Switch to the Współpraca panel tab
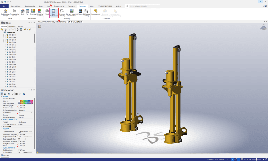Viewport: 268px width, 161px height. tap(13, 26)
